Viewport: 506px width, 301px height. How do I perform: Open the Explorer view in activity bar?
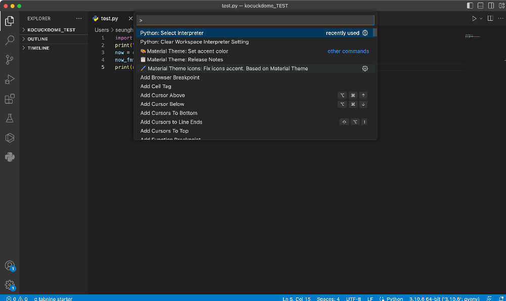[9, 21]
